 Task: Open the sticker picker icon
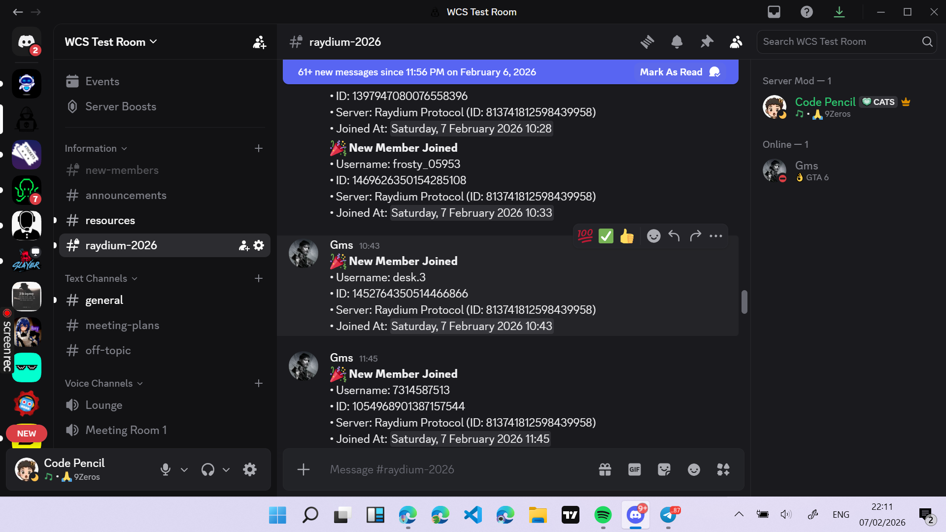click(x=664, y=469)
